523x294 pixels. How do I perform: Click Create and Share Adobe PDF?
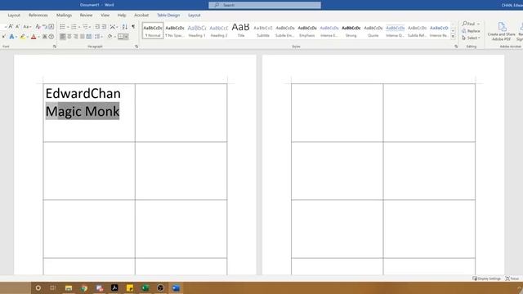(501, 32)
